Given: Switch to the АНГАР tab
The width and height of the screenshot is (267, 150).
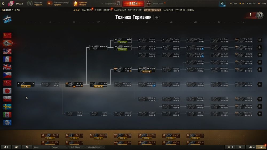Looking at the screenshot, I should [x=77, y=10].
